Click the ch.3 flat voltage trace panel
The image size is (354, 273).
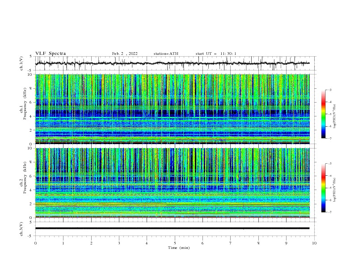[176, 229]
